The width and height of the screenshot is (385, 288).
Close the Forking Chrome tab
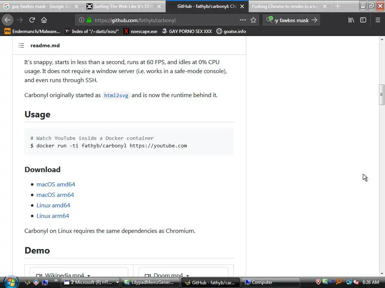(325, 6)
